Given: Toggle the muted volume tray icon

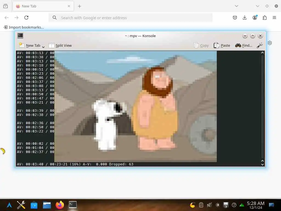Looking at the screenshot, I should [x=209, y=205].
